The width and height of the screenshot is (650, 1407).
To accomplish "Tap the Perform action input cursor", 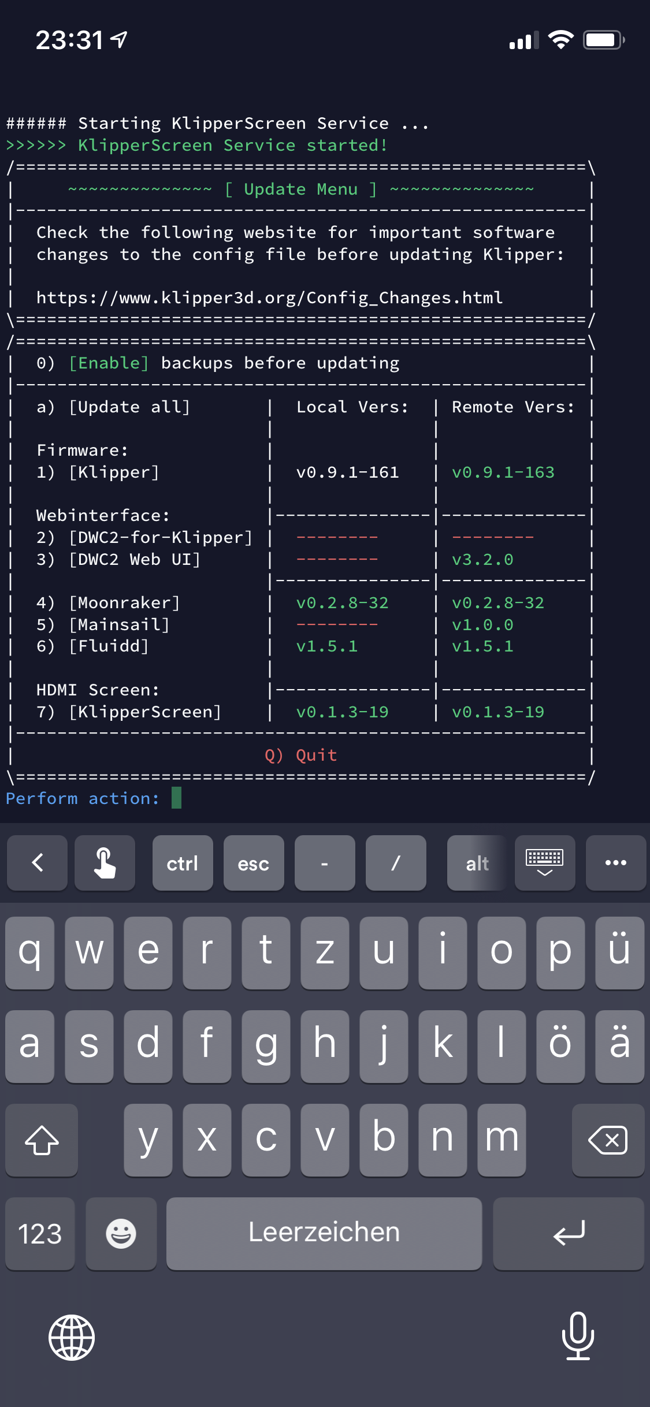I will click(x=177, y=798).
